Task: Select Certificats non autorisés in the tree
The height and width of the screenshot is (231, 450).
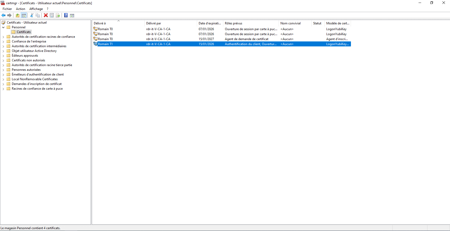Action: 28,60
